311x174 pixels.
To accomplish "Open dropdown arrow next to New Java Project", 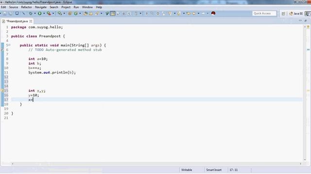I will (64, 14).
